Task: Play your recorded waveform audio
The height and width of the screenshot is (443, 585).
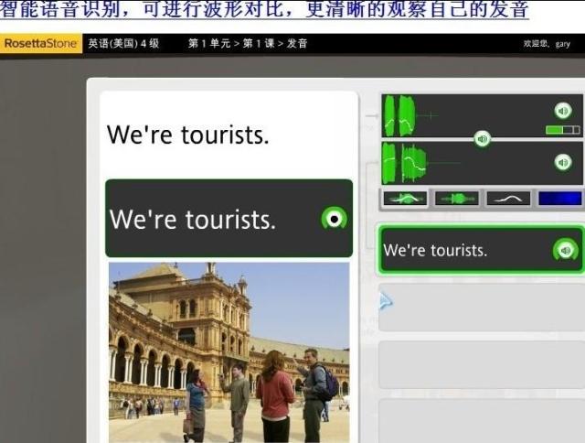Action: [x=563, y=162]
